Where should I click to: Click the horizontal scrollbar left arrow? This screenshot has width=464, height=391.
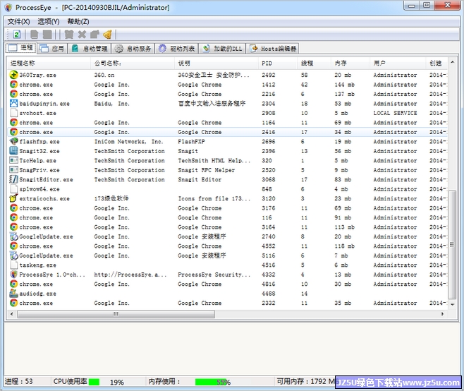tap(11, 313)
